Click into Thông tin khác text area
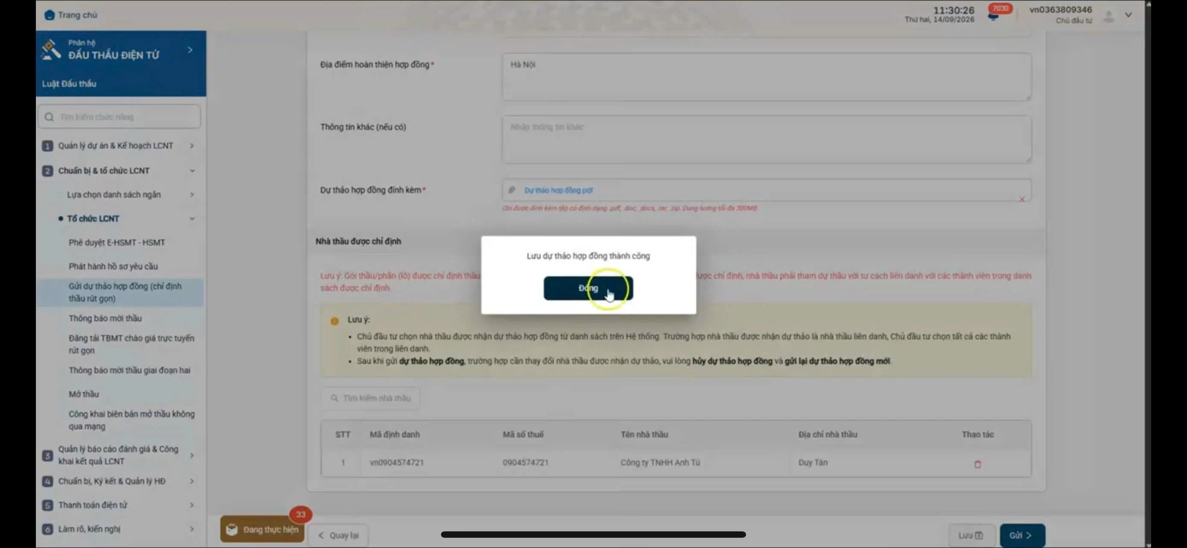The height and width of the screenshot is (548, 1187). click(766, 140)
